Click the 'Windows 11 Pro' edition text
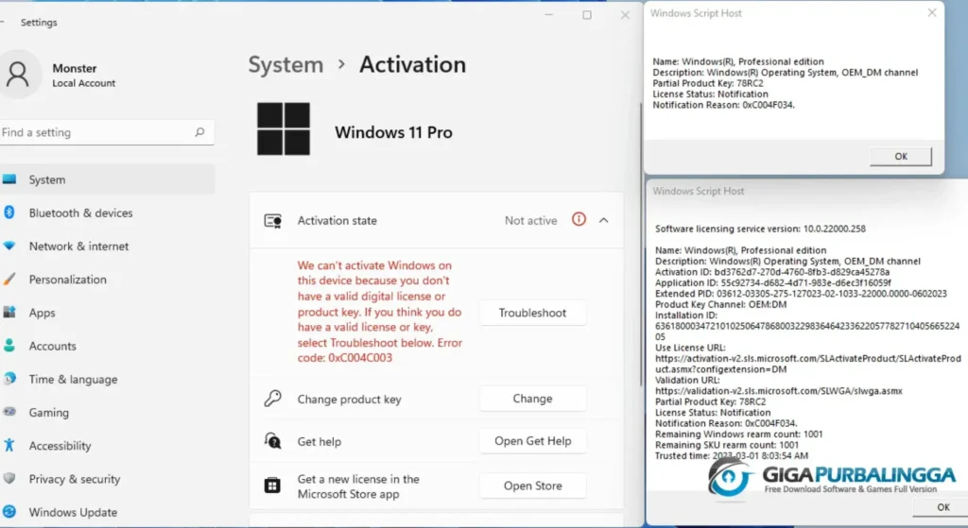This screenshot has width=968, height=528. [393, 132]
